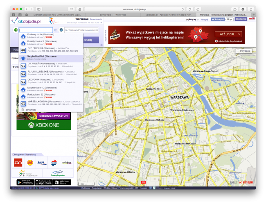Open the Safari share button
The height and width of the screenshot is (204, 266).
(x=251, y=9)
